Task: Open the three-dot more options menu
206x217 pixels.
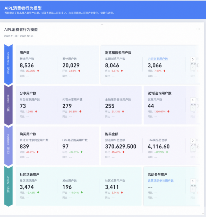Action: (198, 29)
